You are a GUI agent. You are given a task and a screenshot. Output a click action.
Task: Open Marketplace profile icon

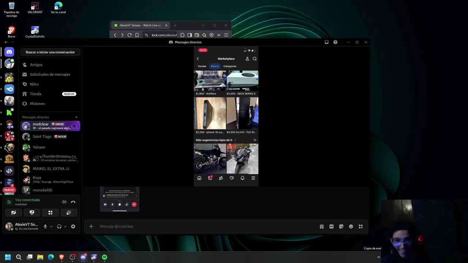(247, 59)
